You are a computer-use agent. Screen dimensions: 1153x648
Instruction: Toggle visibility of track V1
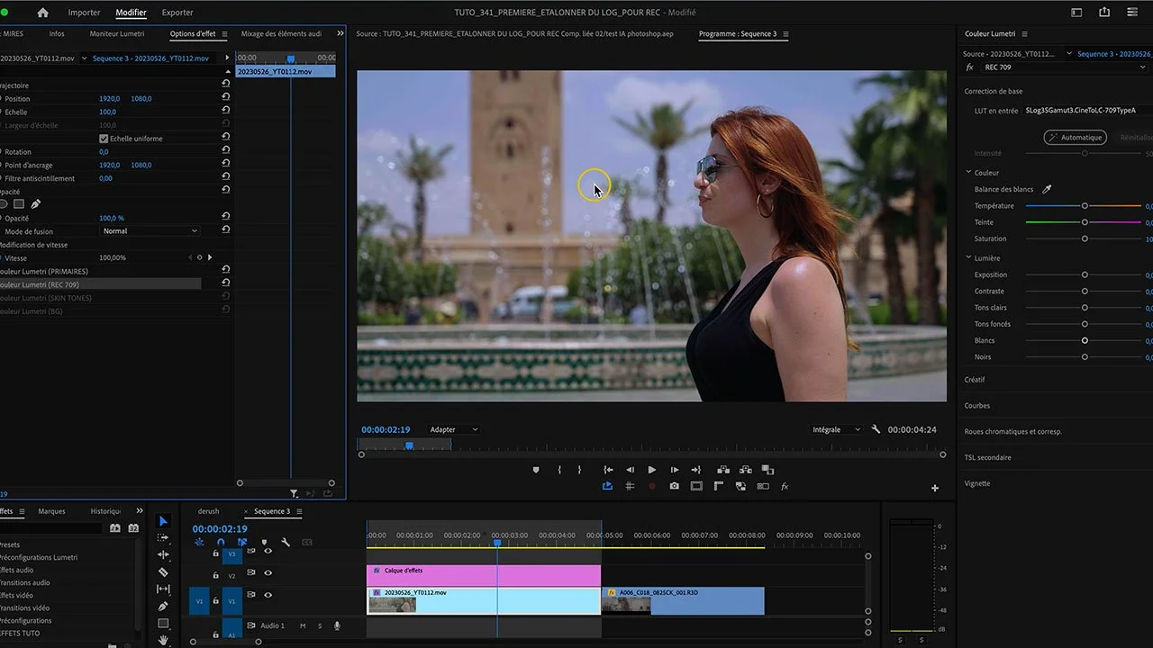pos(268,594)
